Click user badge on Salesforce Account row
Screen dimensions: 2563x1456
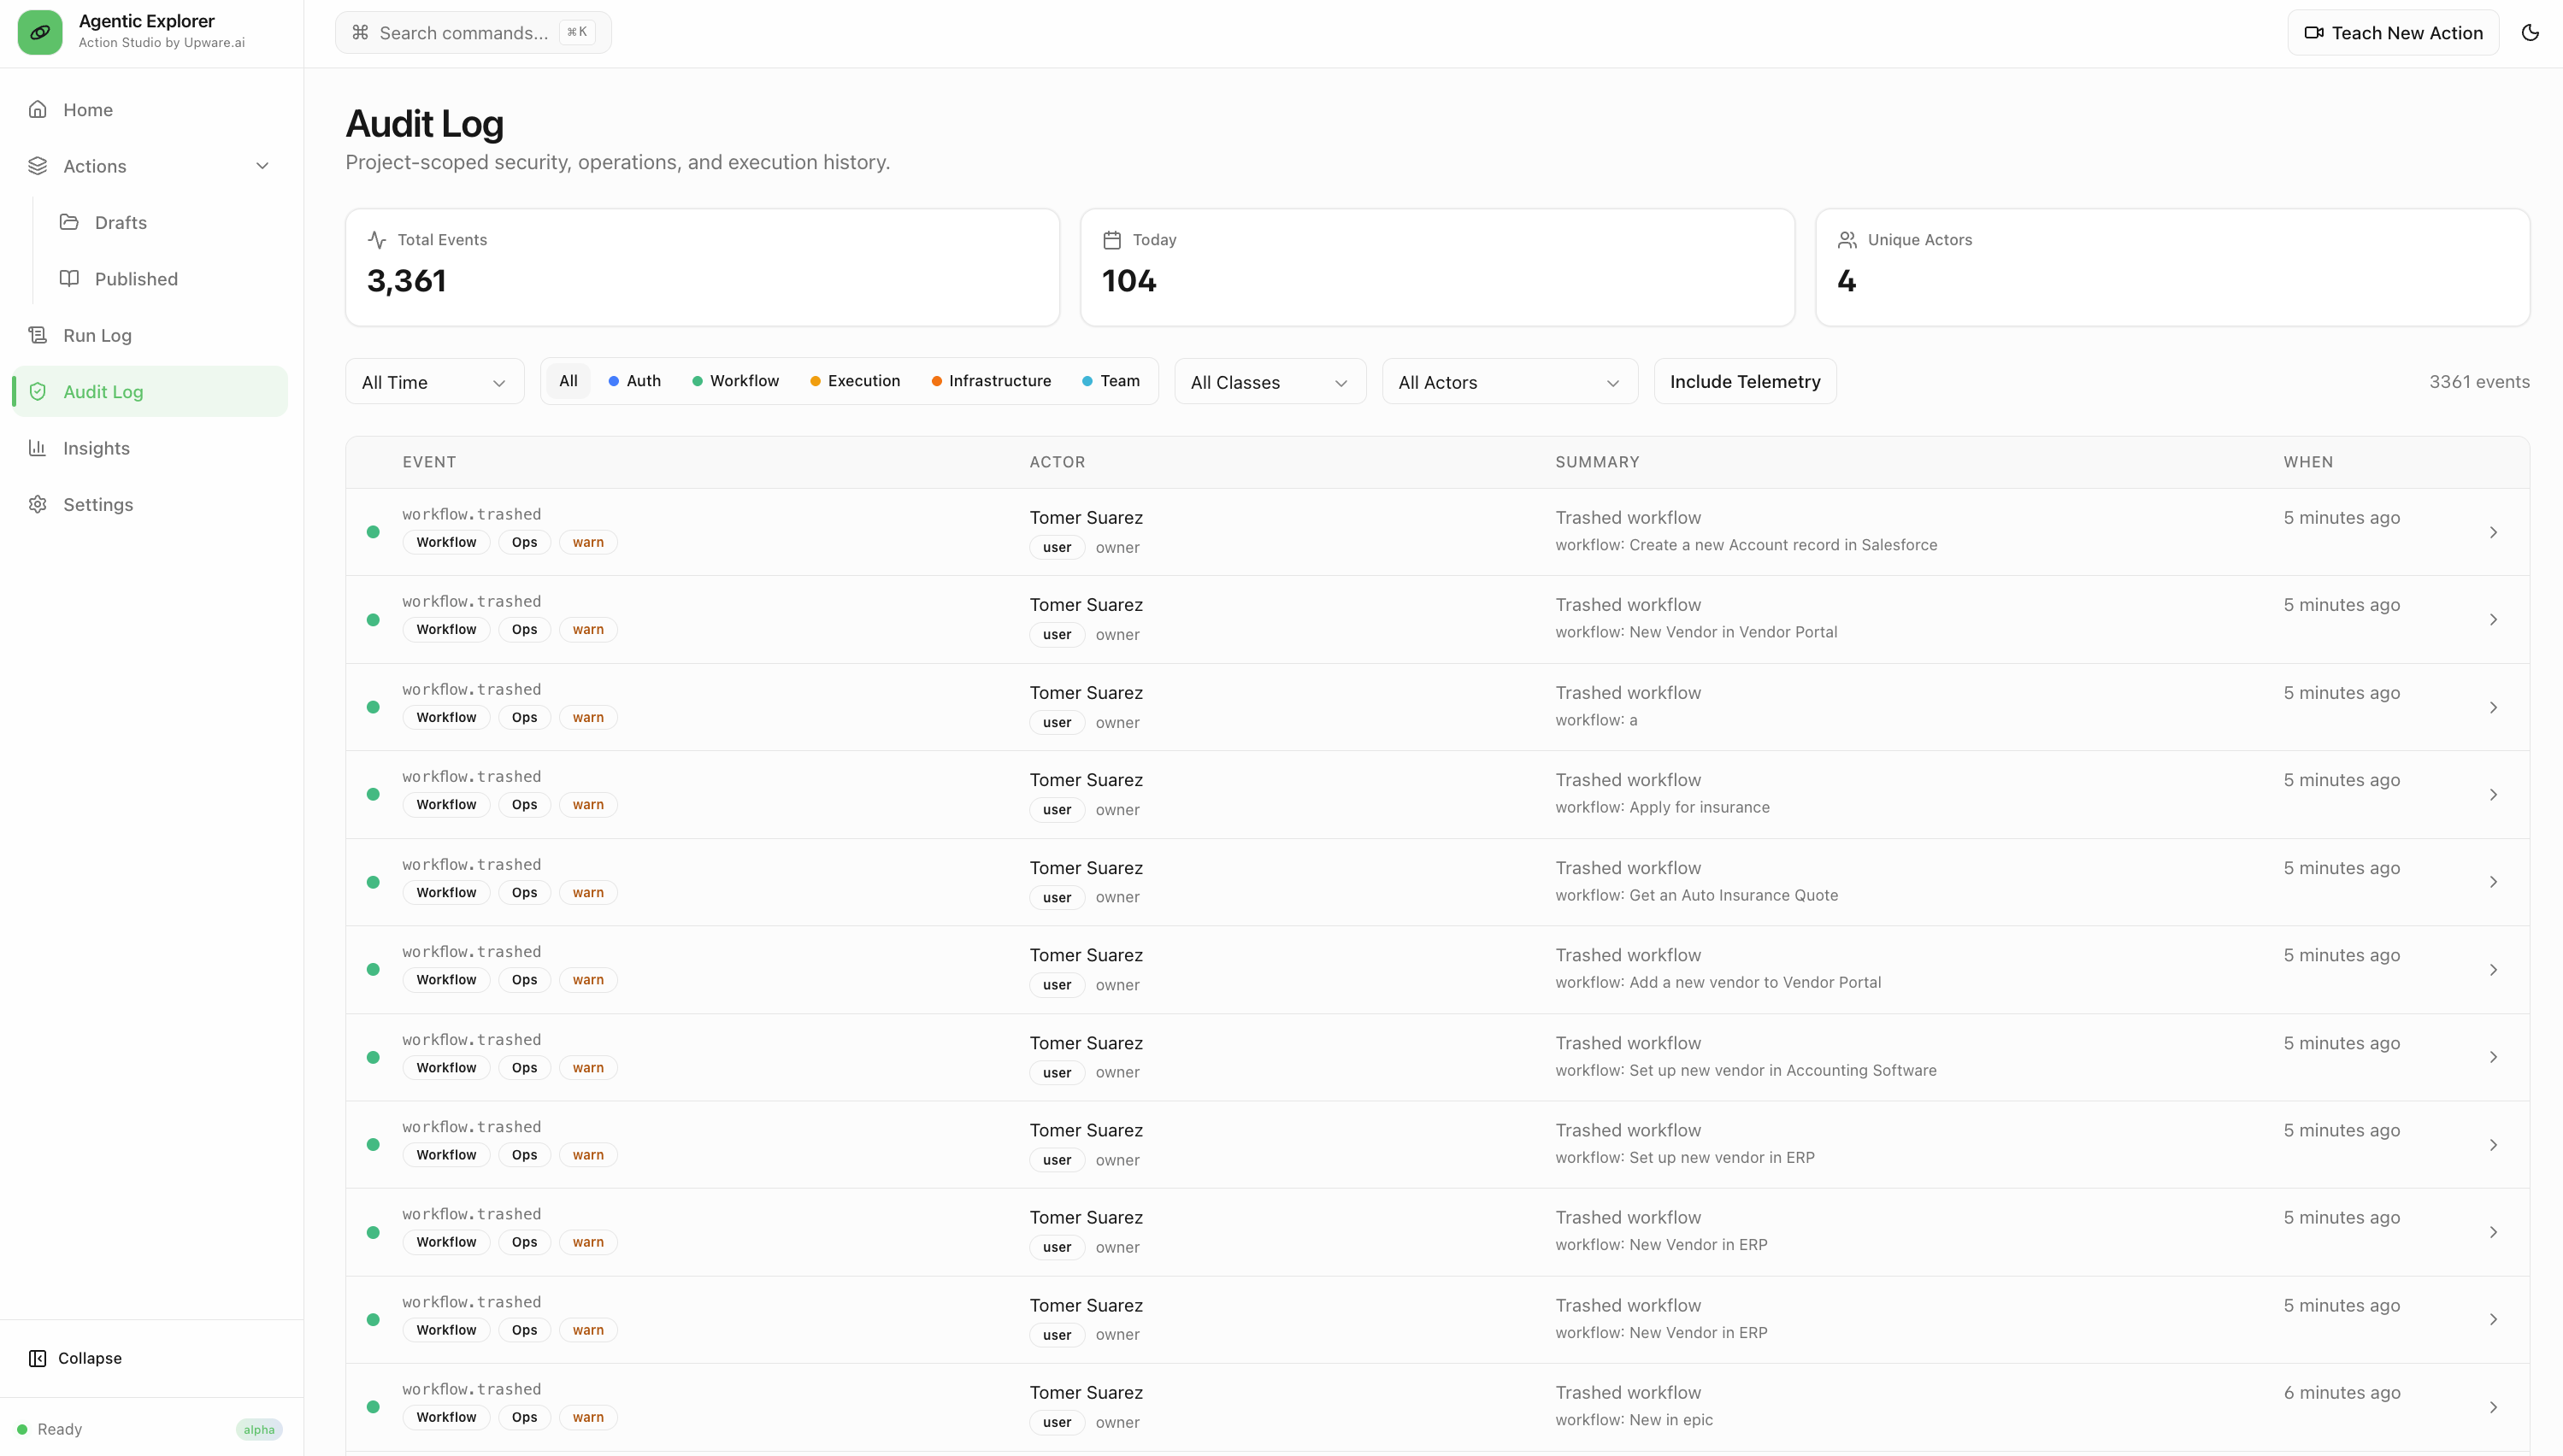(x=1057, y=547)
